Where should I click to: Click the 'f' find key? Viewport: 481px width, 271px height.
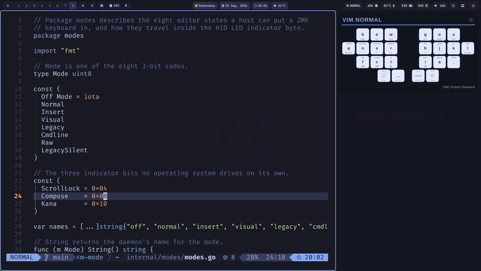pyautogui.click(x=363, y=62)
